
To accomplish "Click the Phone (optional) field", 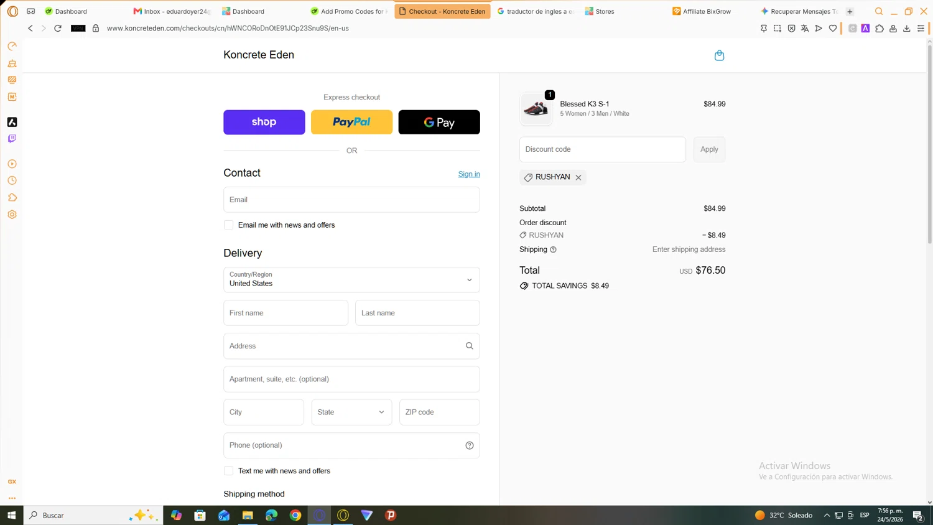I will coord(351,445).
